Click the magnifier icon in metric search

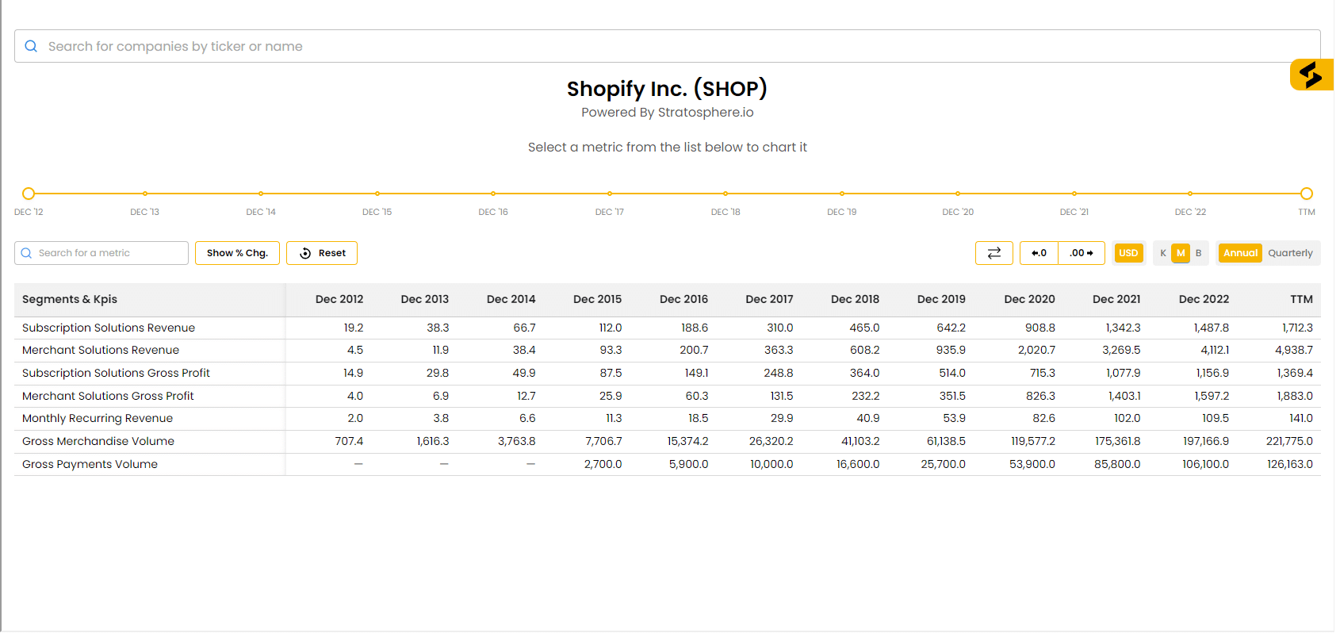point(26,253)
